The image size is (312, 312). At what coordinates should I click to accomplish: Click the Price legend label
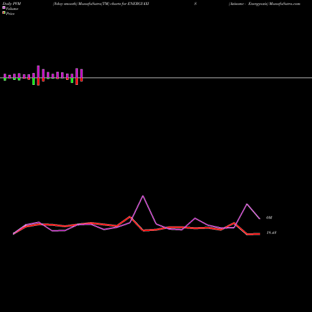click(10, 14)
